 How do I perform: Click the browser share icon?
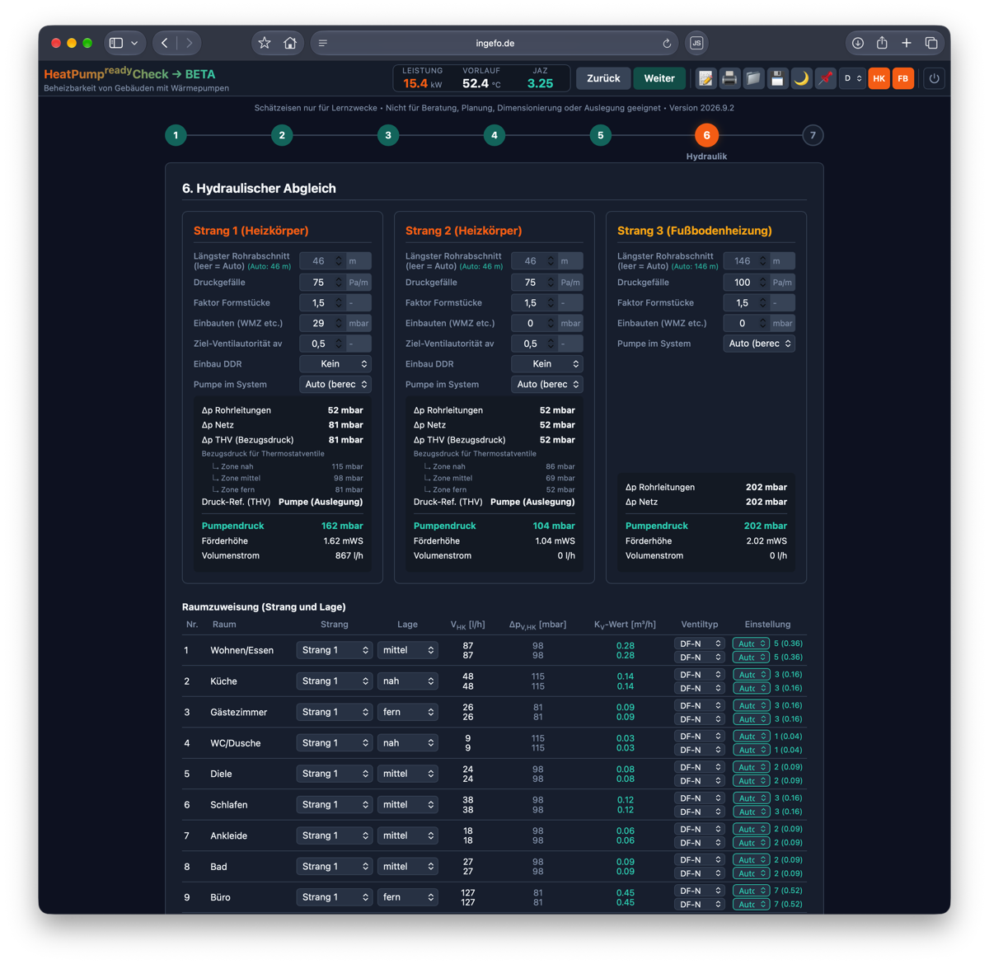[x=882, y=43]
